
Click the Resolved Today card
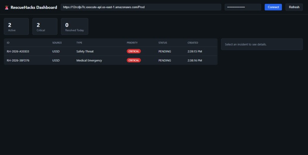pos(75,26)
